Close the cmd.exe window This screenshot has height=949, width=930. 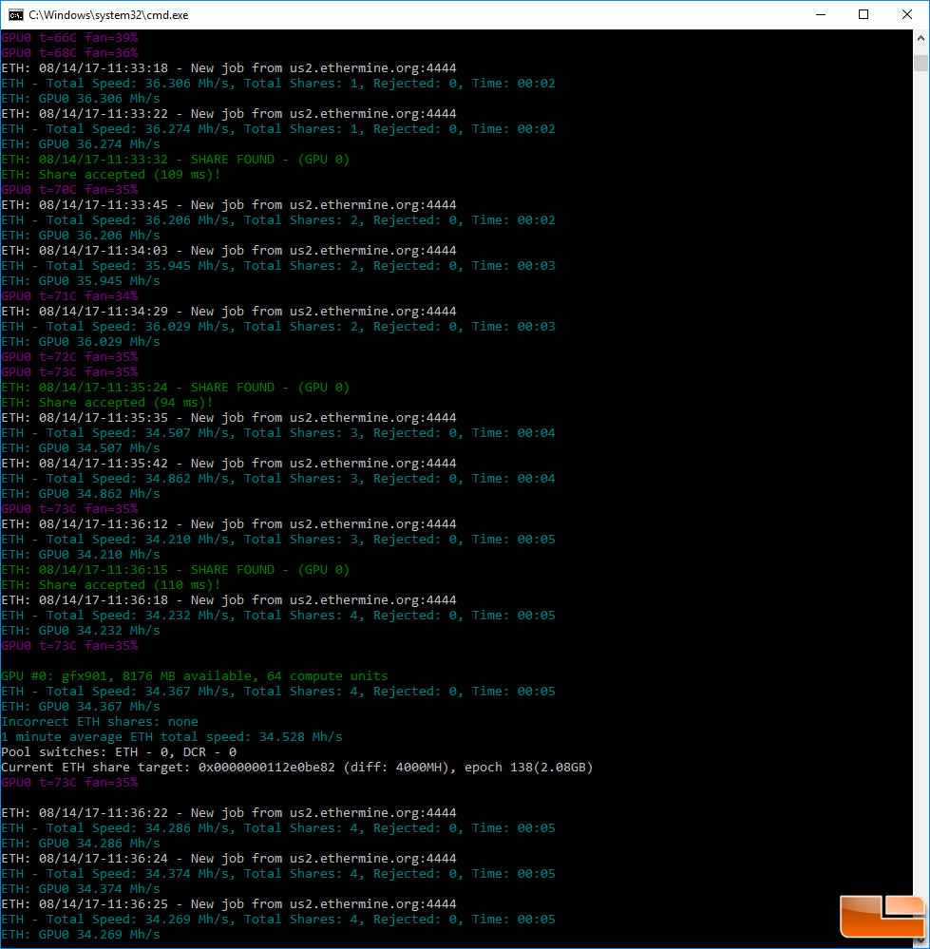click(x=906, y=14)
